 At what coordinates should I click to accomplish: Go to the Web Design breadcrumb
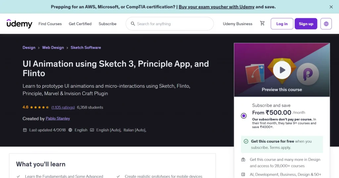(53, 48)
